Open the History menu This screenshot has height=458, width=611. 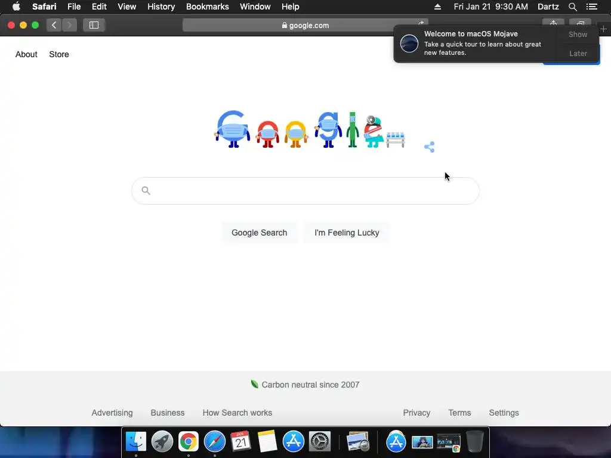(x=161, y=7)
